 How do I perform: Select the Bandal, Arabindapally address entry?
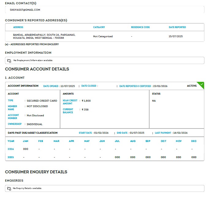(44, 36)
